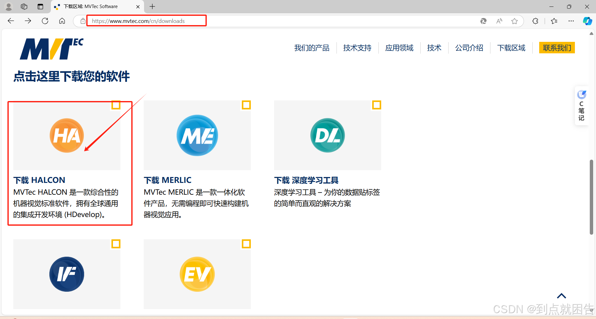Select the MERLIC ME product icon
This screenshot has height=319, width=596.
tap(197, 135)
